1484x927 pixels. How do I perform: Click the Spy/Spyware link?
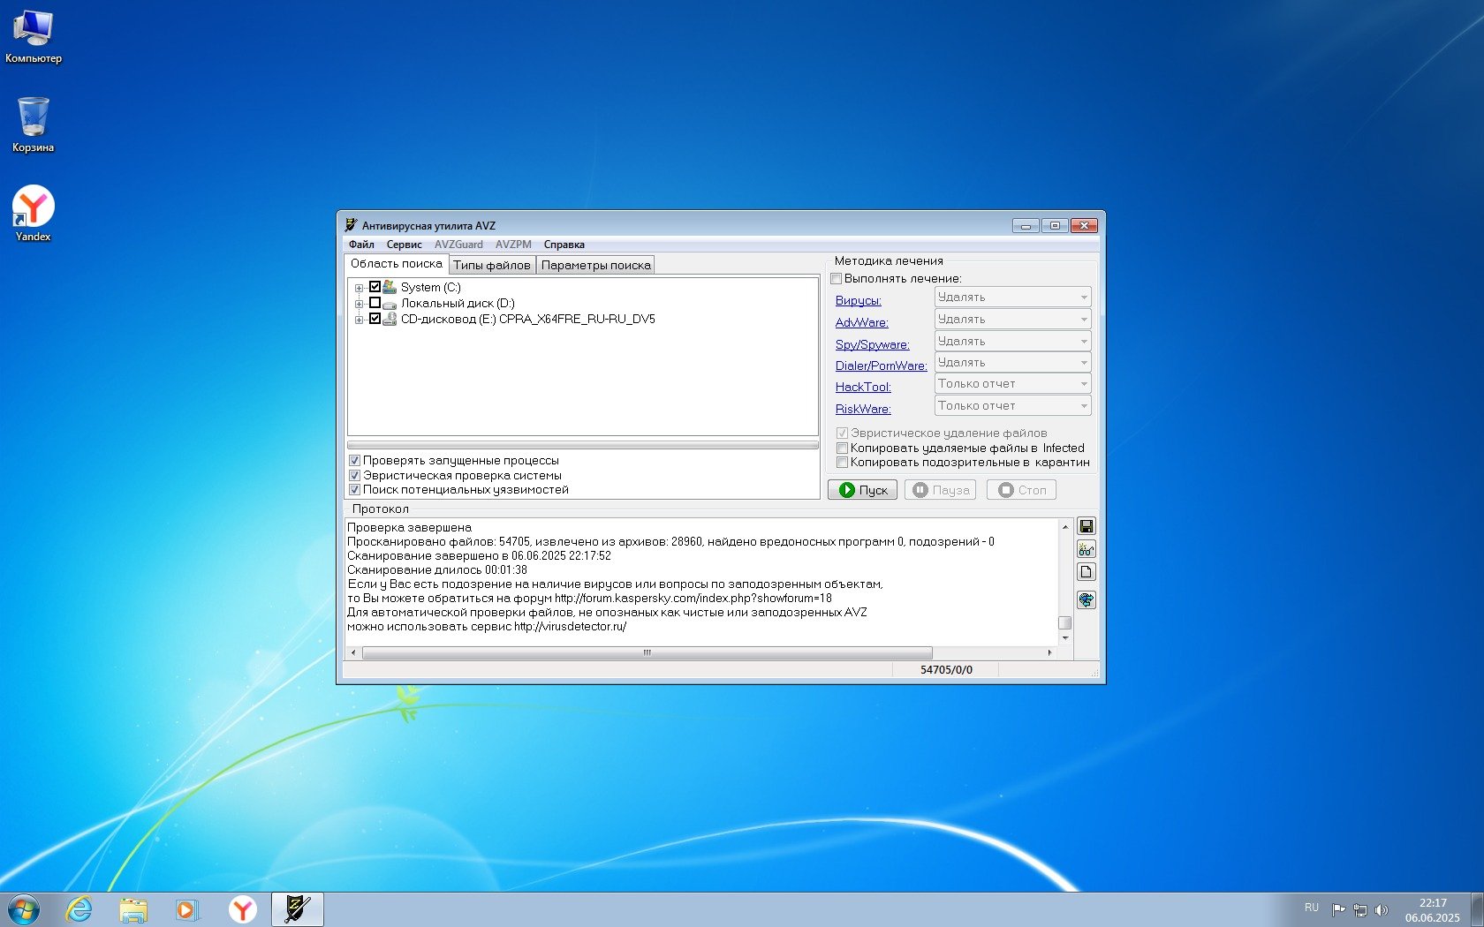872,344
